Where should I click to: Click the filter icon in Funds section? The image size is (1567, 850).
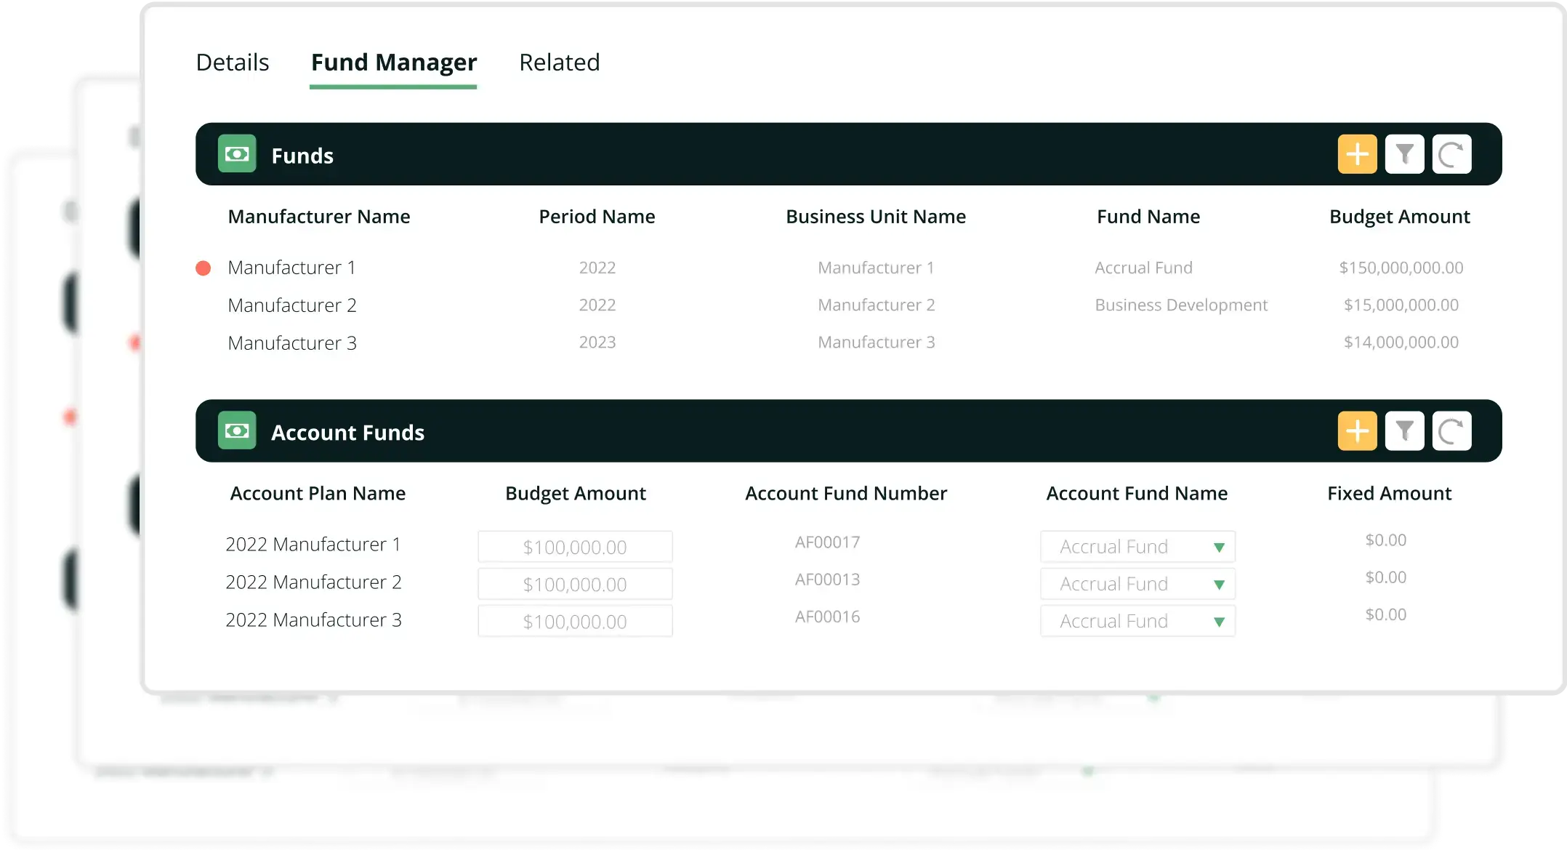coord(1405,154)
